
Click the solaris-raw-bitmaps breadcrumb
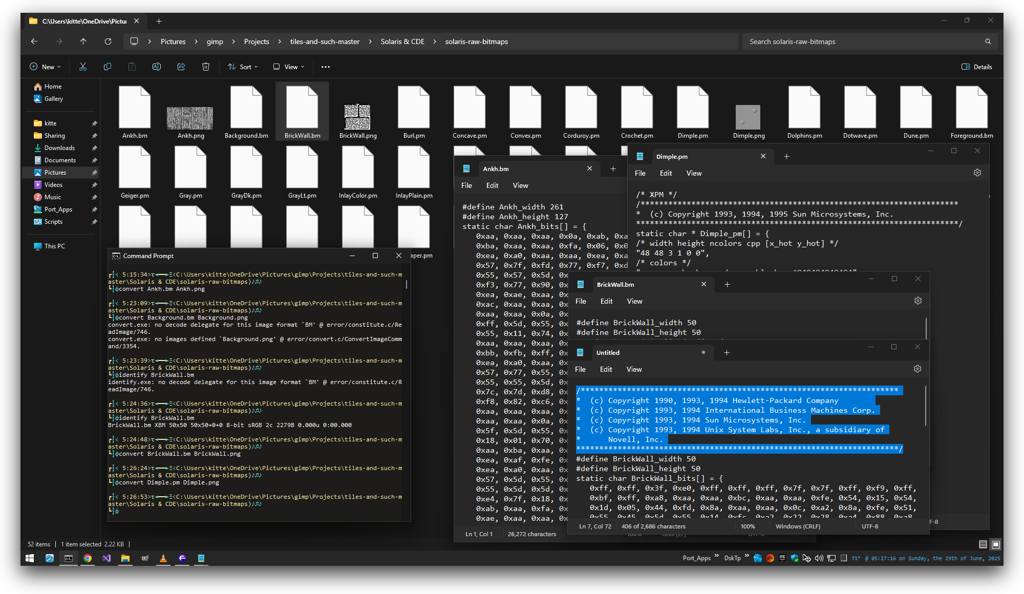point(476,41)
